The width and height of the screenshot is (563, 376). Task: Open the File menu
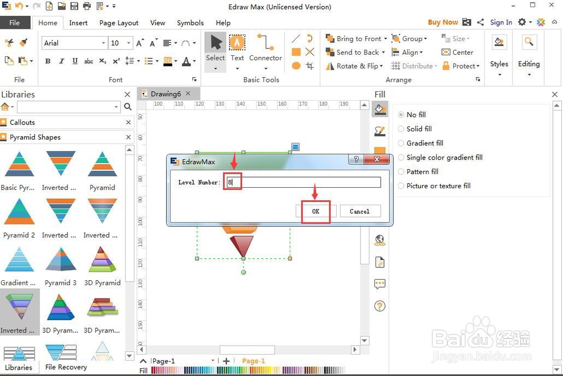(15, 23)
